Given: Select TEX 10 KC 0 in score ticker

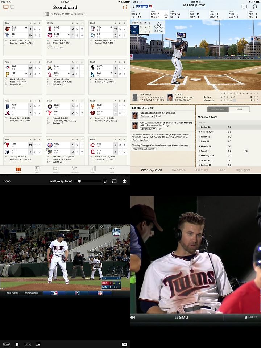Looking at the screenshot, I should coord(179,15).
